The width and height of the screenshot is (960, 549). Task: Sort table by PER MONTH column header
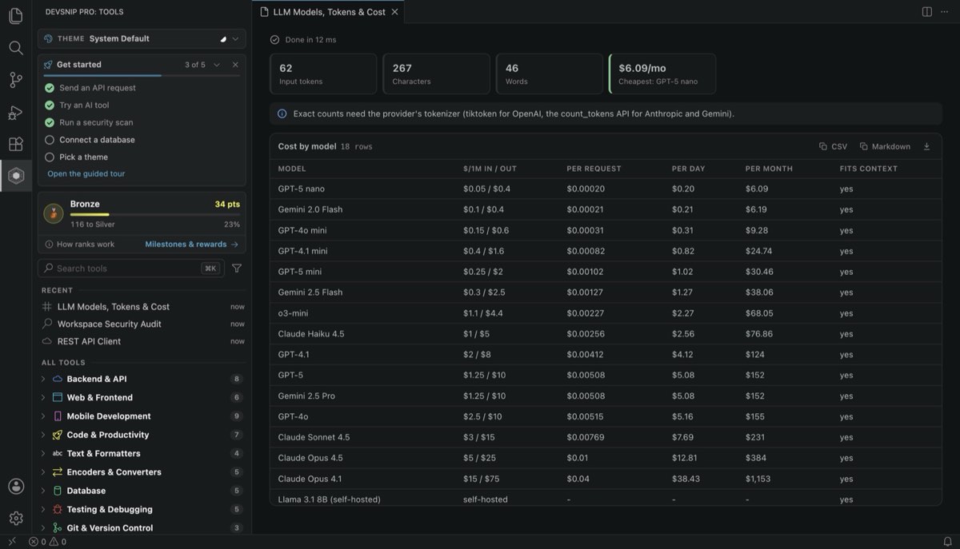[769, 169]
